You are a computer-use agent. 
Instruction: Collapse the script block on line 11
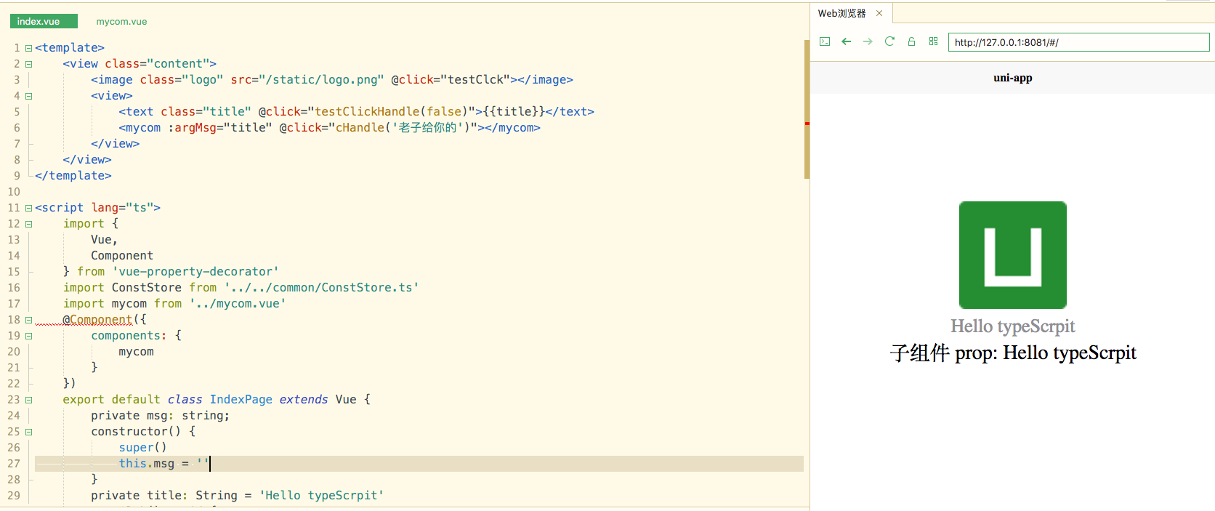pos(29,208)
